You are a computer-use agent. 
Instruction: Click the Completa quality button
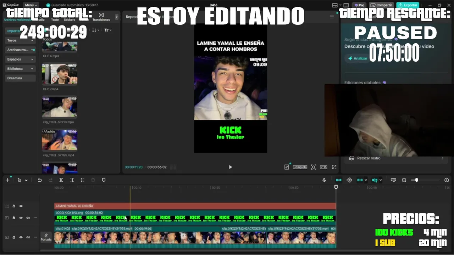[300, 167]
